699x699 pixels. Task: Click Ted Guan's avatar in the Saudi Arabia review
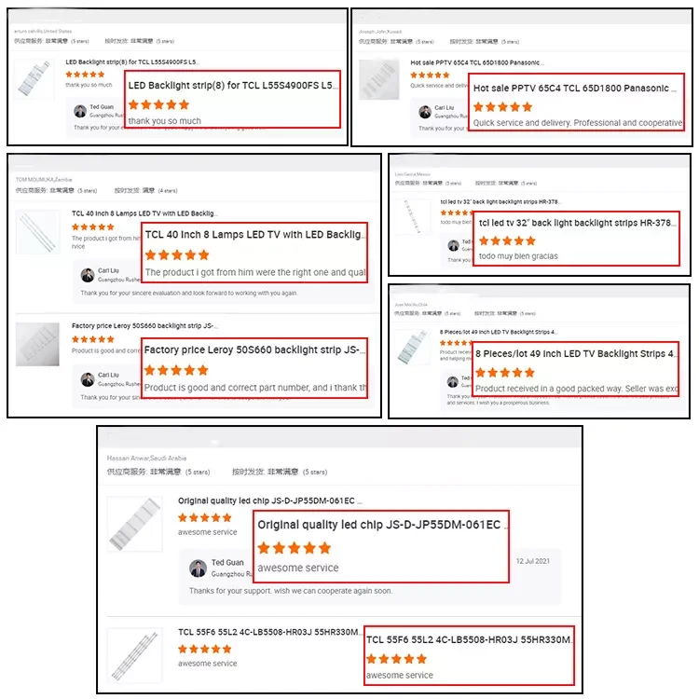[198, 569]
